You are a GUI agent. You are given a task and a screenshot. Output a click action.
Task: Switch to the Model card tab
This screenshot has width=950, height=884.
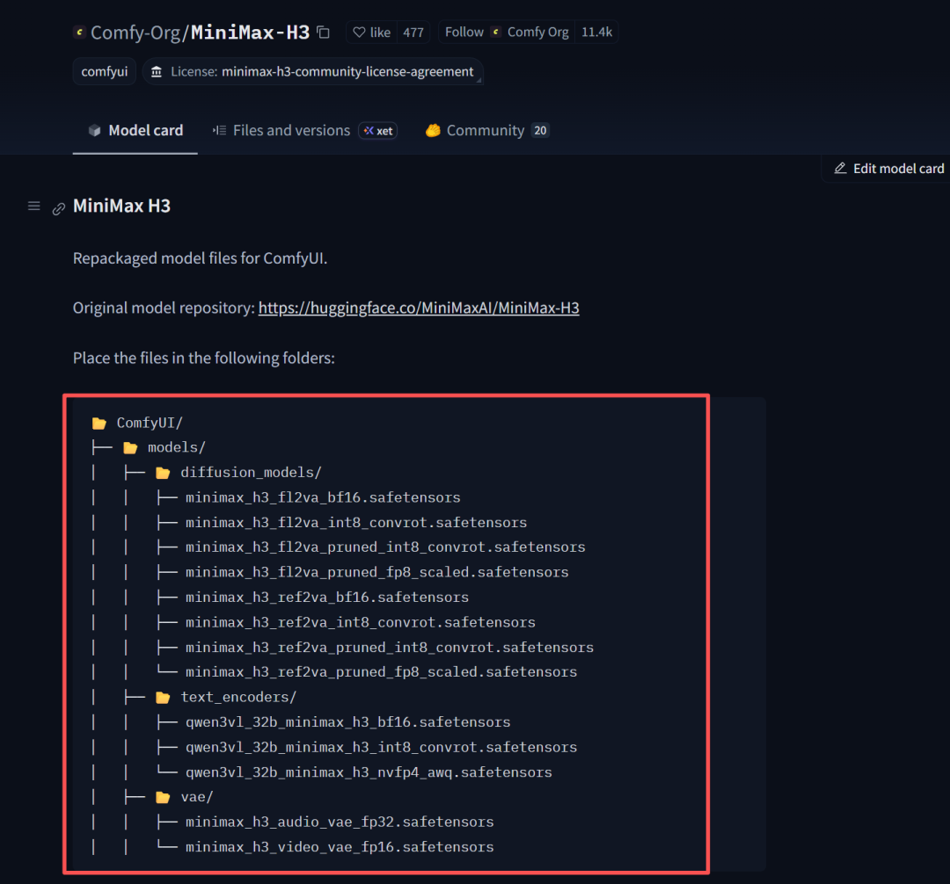(135, 131)
